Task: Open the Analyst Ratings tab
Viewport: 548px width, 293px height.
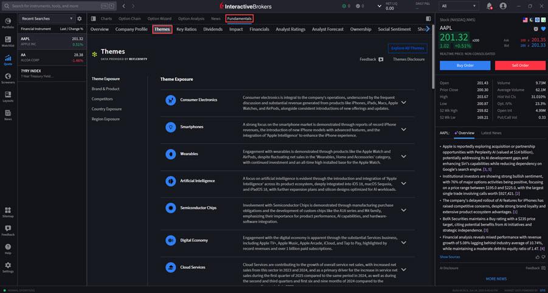Action: [x=291, y=29]
